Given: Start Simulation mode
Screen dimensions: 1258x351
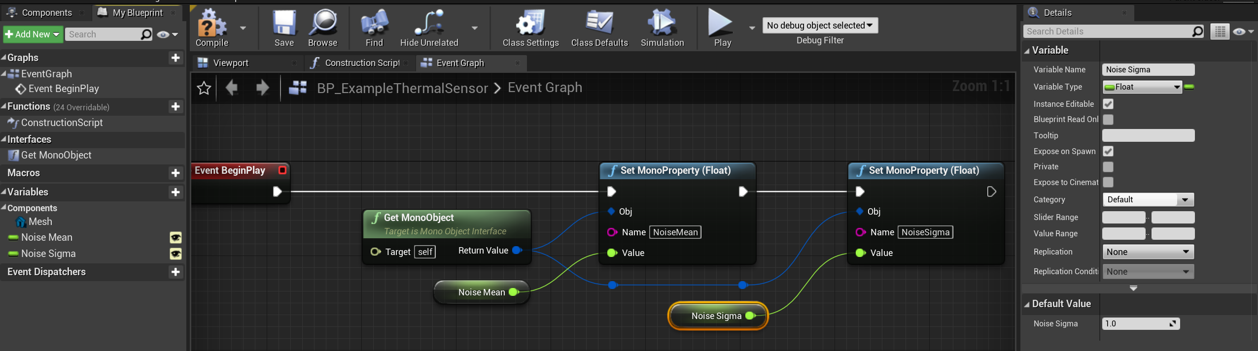Looking at the screenshot, I should [663, 28].
